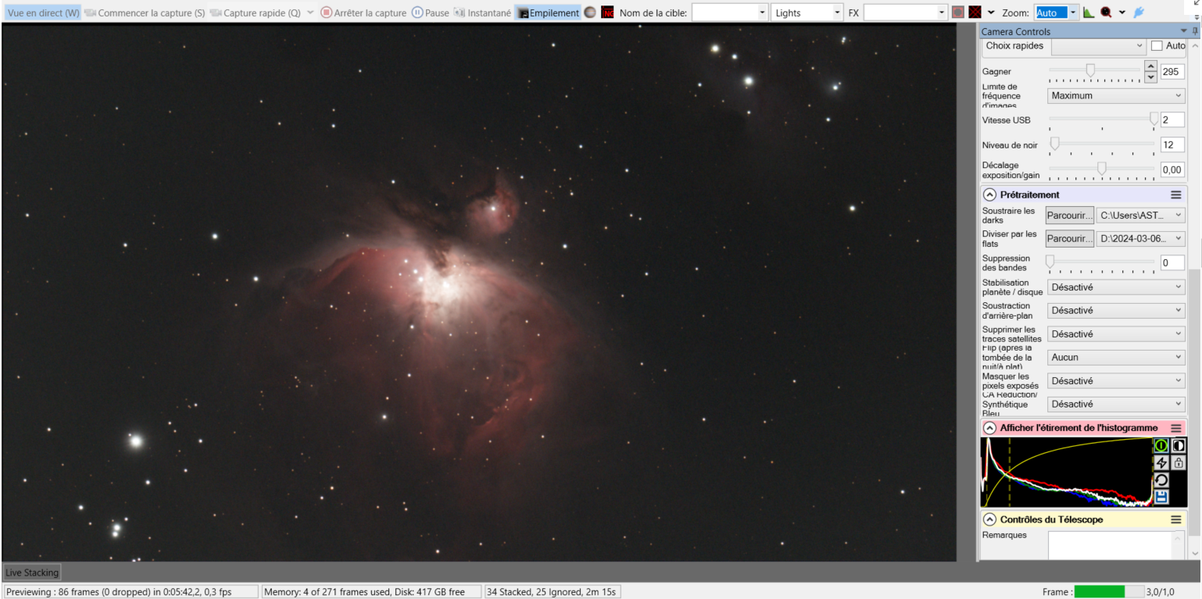Pin the Camera Controls panel
The width and height of the screenshot is (1202, 599).
pos(1195,31)
